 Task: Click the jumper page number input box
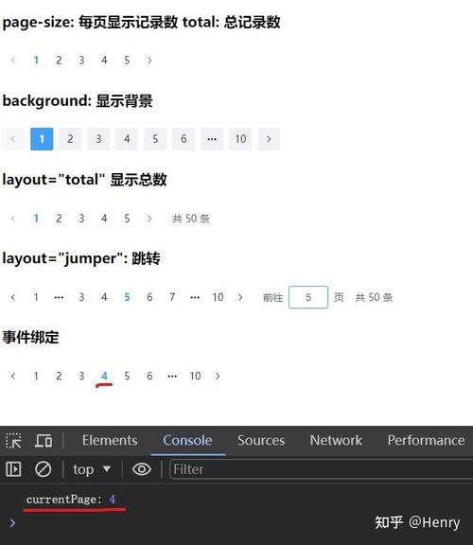point(308,297)
